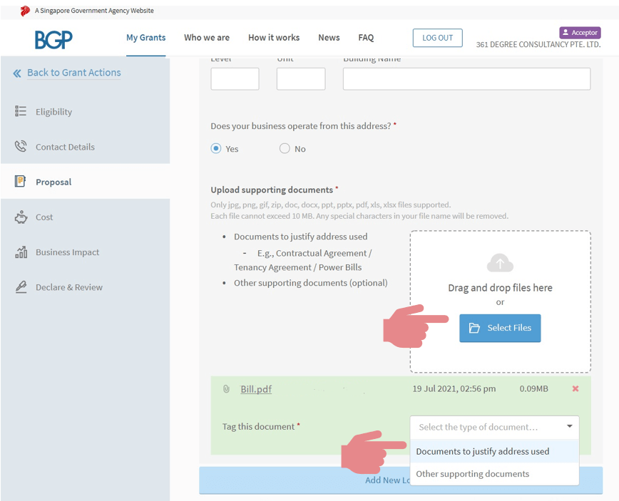The image size is (619, 501).
Task: Open the document type dropdown
Action: pyautogui.click(x=494, y=427)
